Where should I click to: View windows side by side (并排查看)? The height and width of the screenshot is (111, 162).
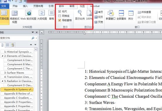(x=144, y=12)
